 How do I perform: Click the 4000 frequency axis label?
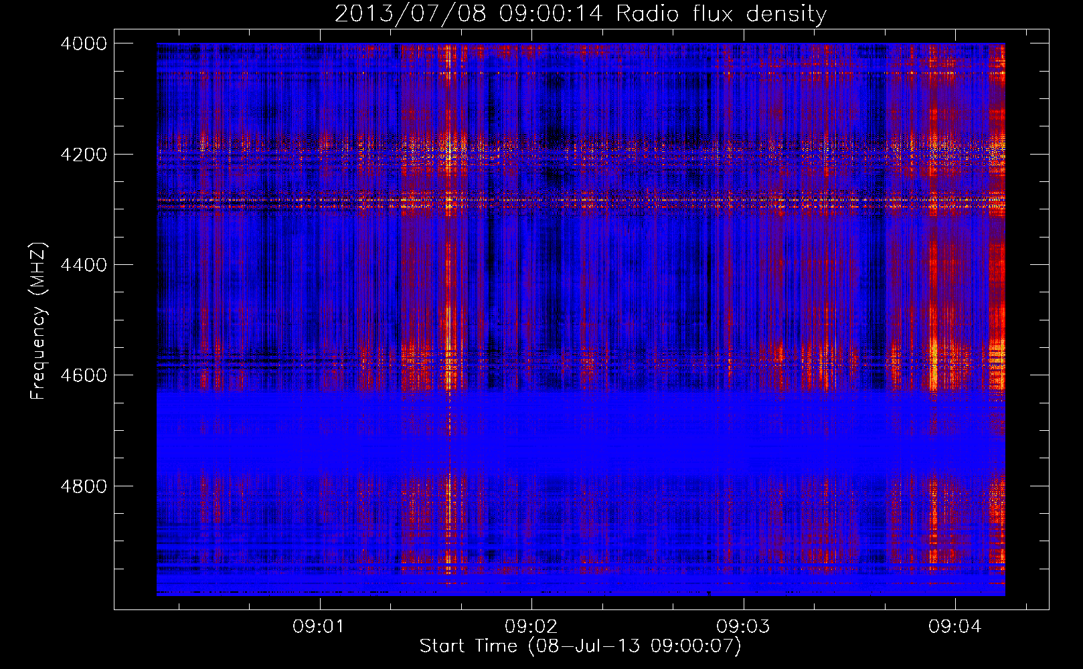(84, 43)
